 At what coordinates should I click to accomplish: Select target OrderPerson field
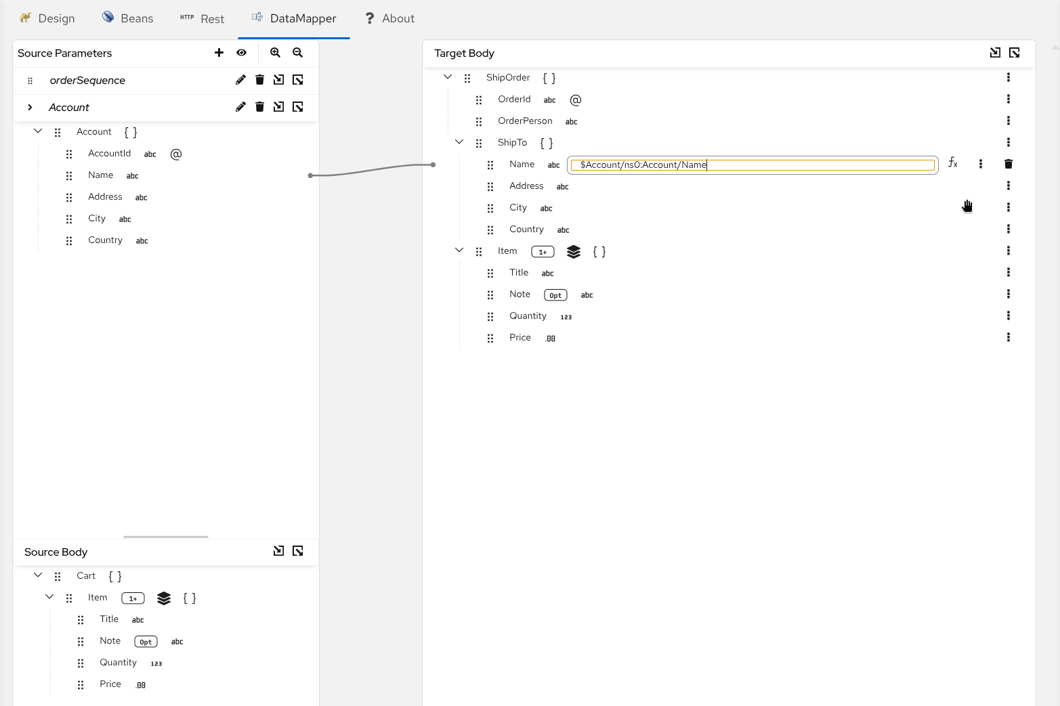pyautogui.click(x=525, y=121)
